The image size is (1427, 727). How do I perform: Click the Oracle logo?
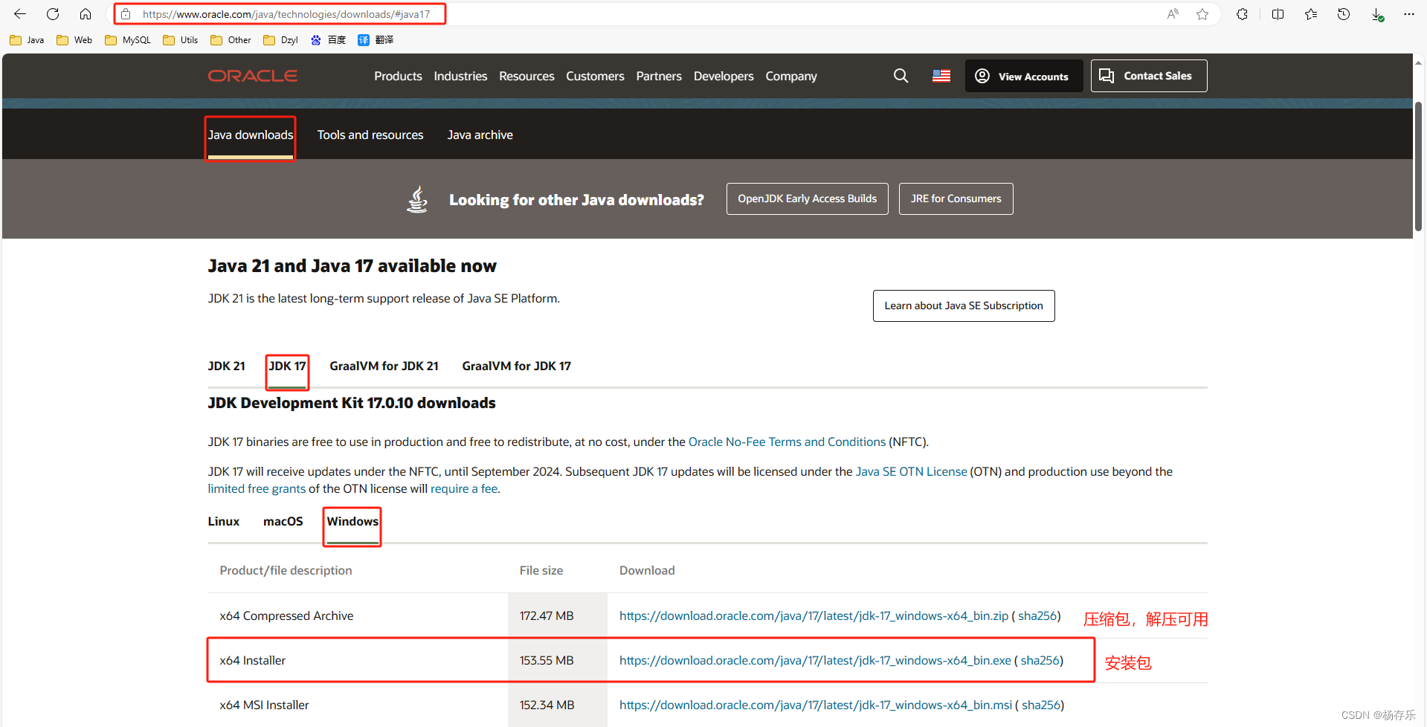coord(253,76)
